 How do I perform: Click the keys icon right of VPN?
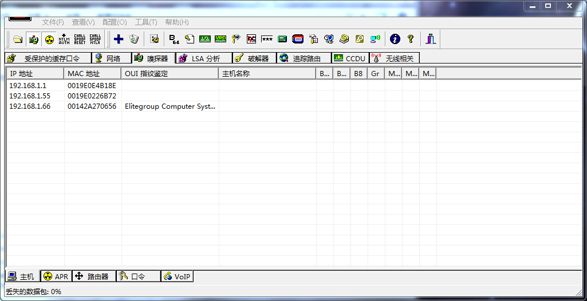coord(236,39)
